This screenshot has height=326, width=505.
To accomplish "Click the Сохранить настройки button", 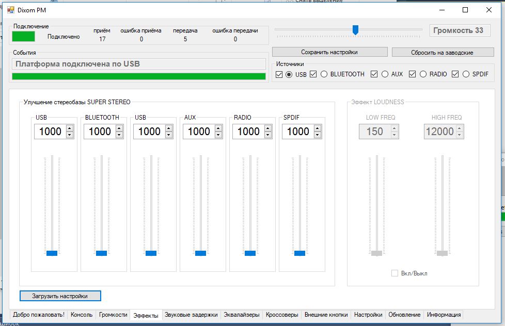I will pos(329,52).
